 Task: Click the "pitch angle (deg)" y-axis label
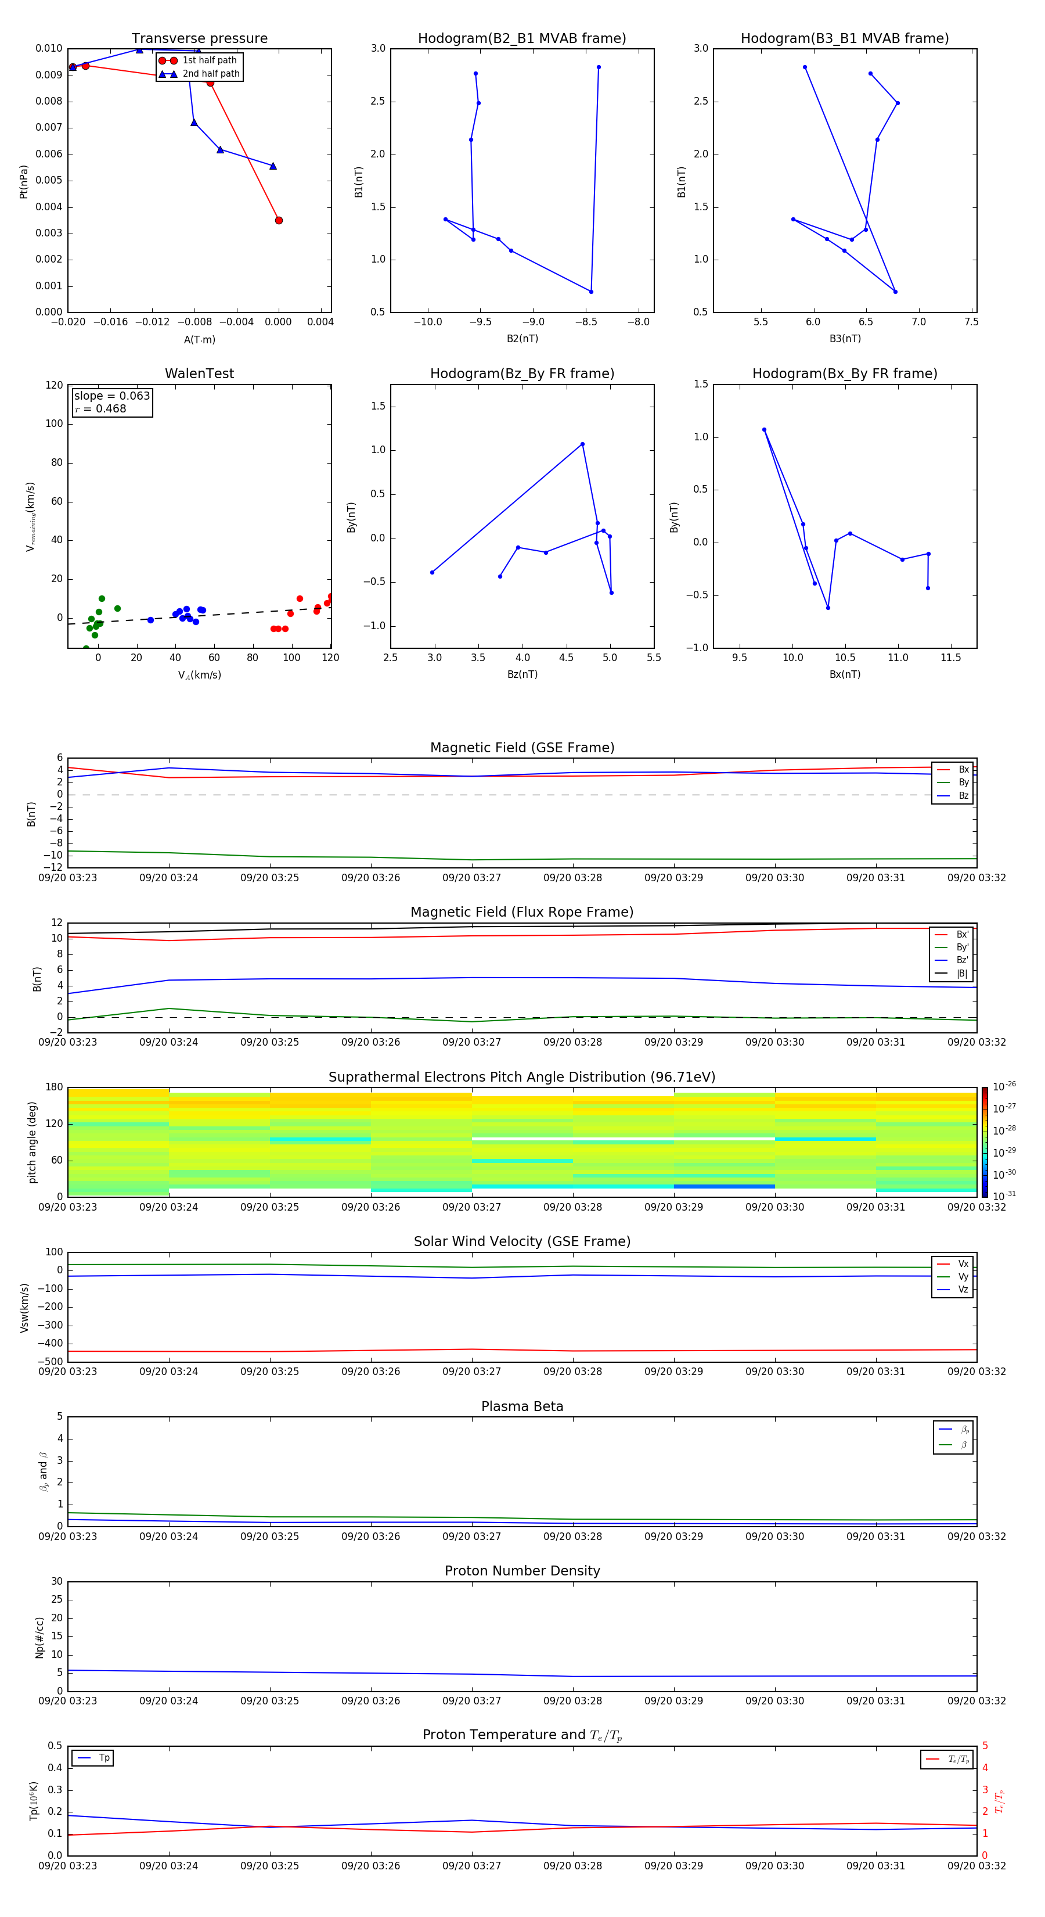pyautogui.click(x=32, y=1142)
